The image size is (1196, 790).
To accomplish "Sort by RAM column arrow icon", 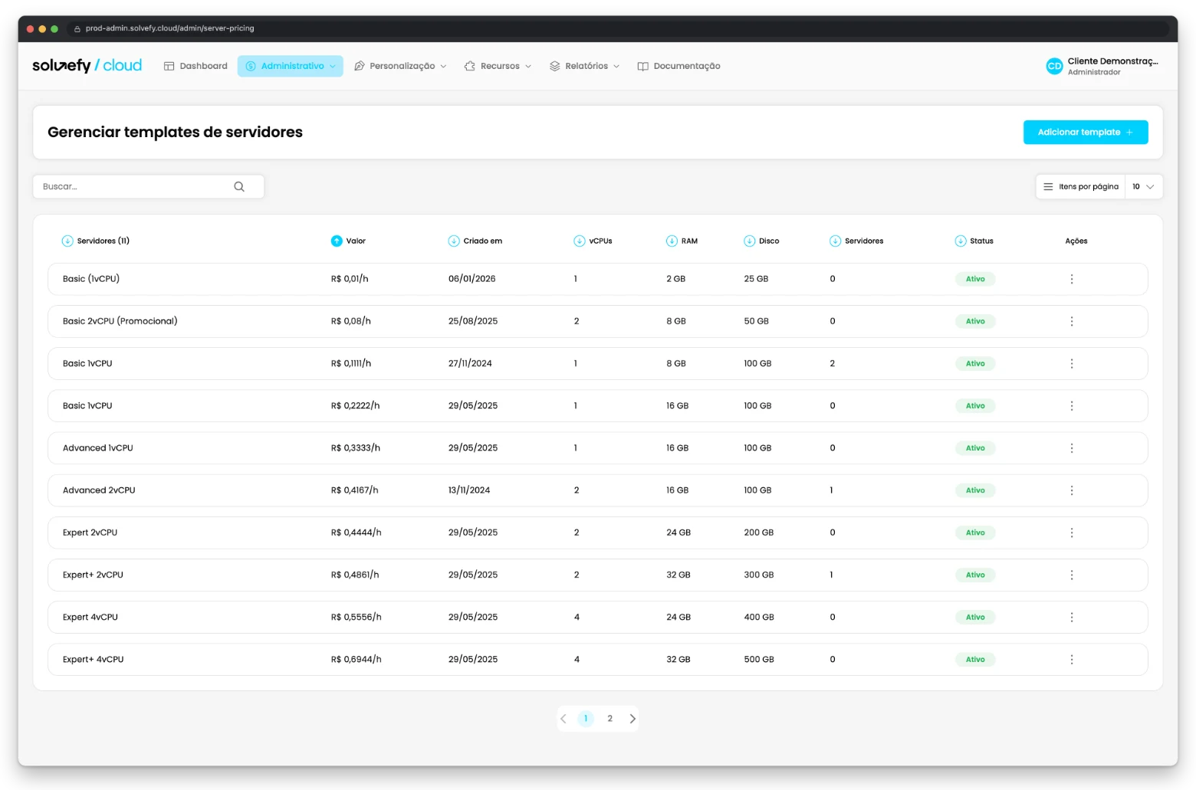I will pyautogui.click(x=672, y=241).
